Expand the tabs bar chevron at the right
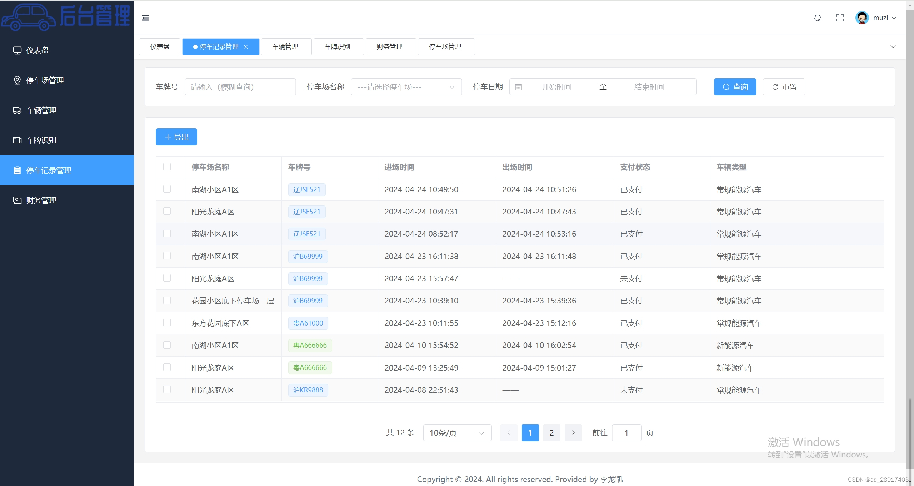This screenshot has width=914, height=486. [893, 46]
